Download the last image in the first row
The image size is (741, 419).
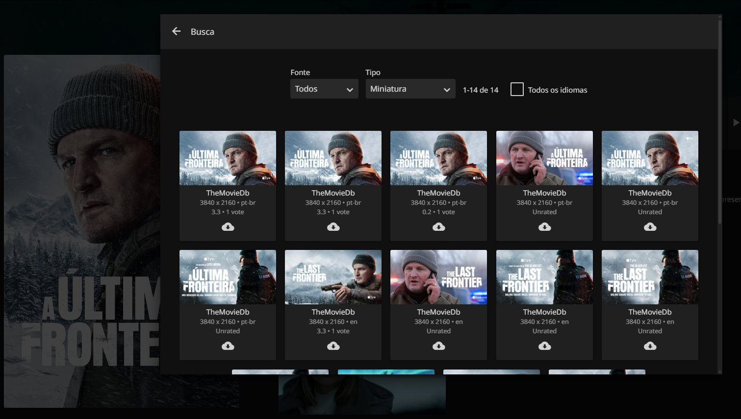[x=650, y=227]
